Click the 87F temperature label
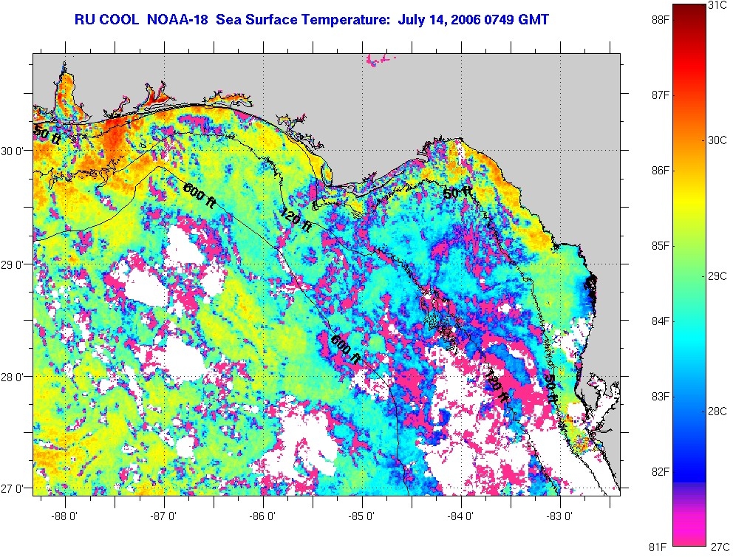The width and height of the screenshot is (733, 557). click(x=660, y=95)
